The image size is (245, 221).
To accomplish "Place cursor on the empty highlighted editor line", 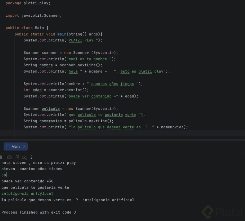I will 122,133.
